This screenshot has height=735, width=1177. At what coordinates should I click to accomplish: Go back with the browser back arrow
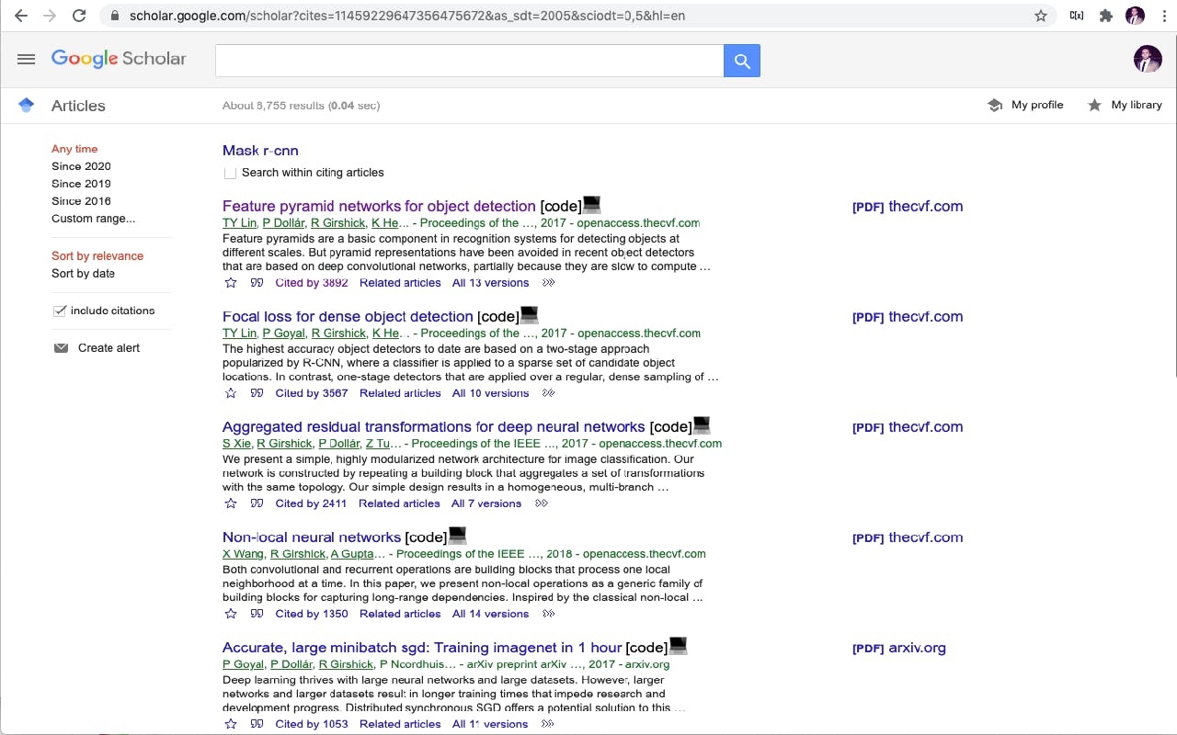click(20, 16)
